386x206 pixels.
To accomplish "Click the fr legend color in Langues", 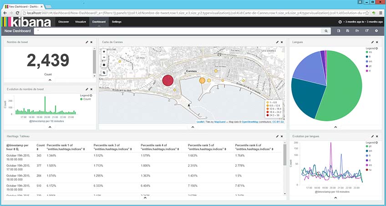I will (367, 57).
